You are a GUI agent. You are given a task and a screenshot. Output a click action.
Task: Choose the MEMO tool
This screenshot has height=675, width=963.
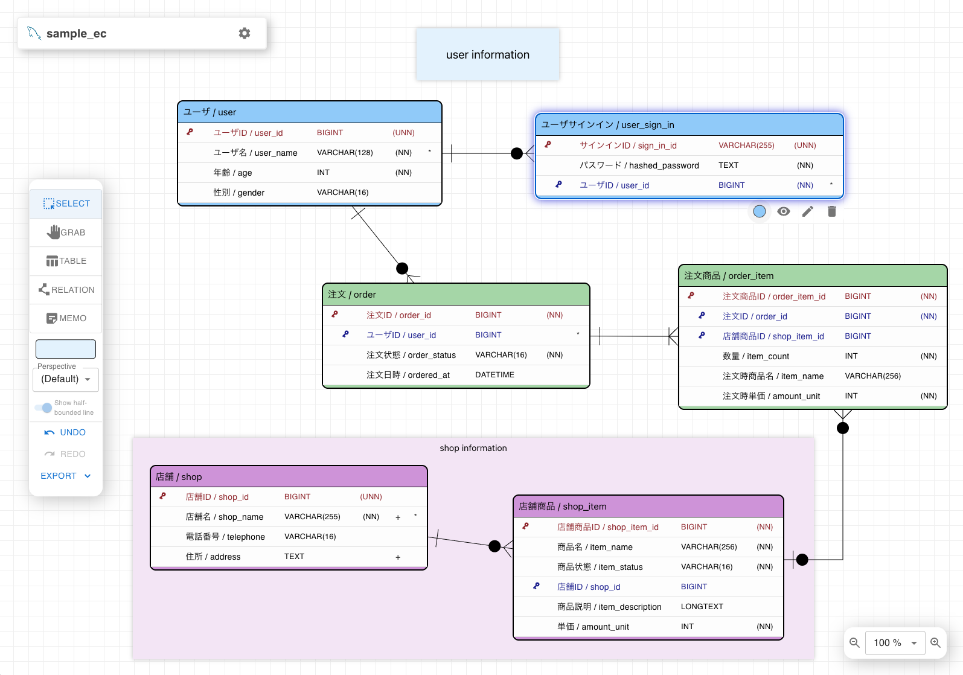point(66,318)
